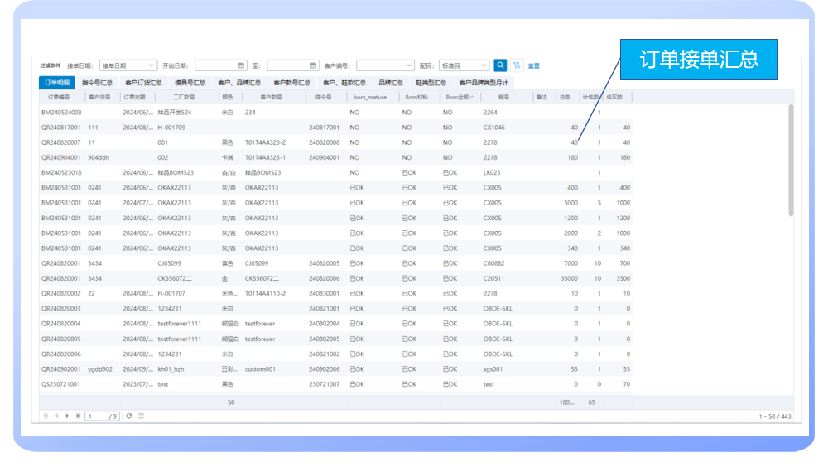
Task: Switch to the 客户订货汇总 tab
Action: click(143, 83)
